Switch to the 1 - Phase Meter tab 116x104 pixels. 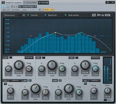[x=31, y=3]
